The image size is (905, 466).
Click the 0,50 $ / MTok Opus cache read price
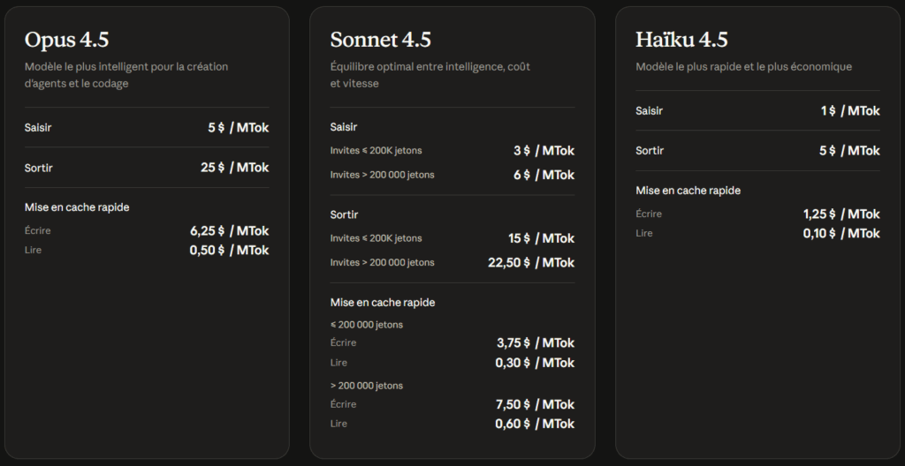(229, 250)
